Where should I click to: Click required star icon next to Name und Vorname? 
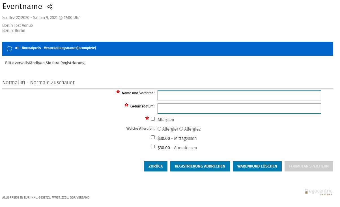(118, 92)
